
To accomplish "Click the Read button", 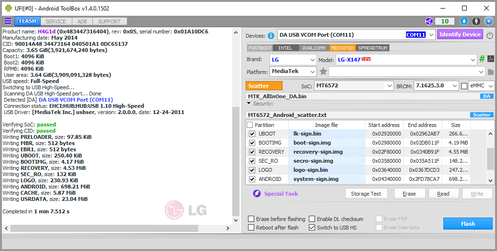I will [443, 194].
